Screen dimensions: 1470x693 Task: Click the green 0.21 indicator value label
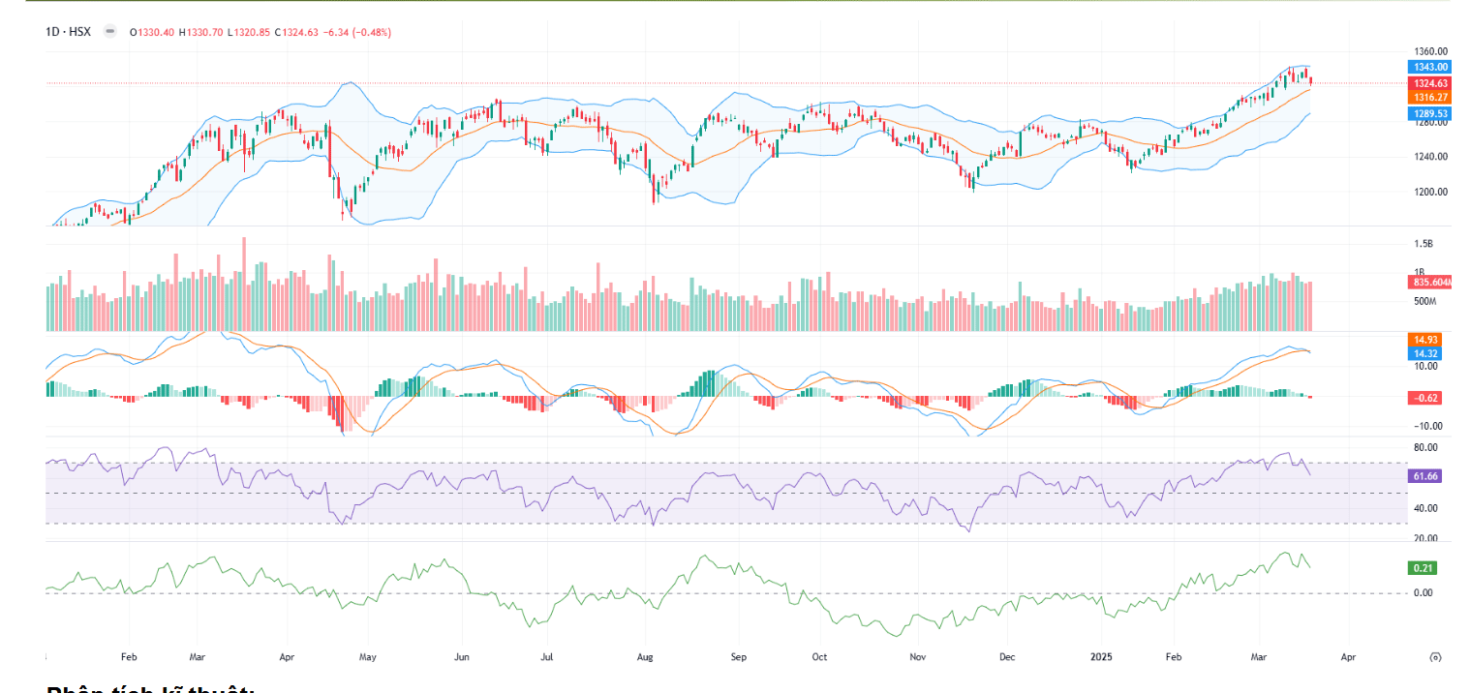click(x=1423, y=568)
